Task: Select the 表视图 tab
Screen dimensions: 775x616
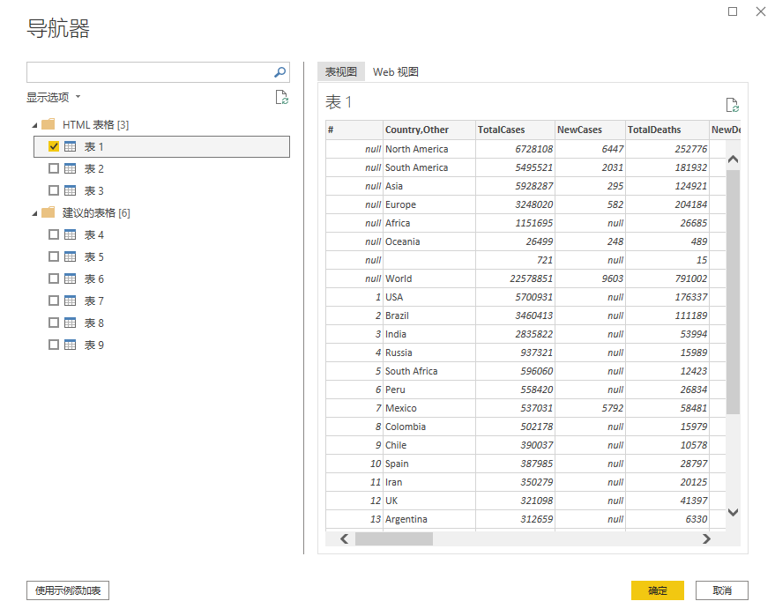Action: [341, 72]
